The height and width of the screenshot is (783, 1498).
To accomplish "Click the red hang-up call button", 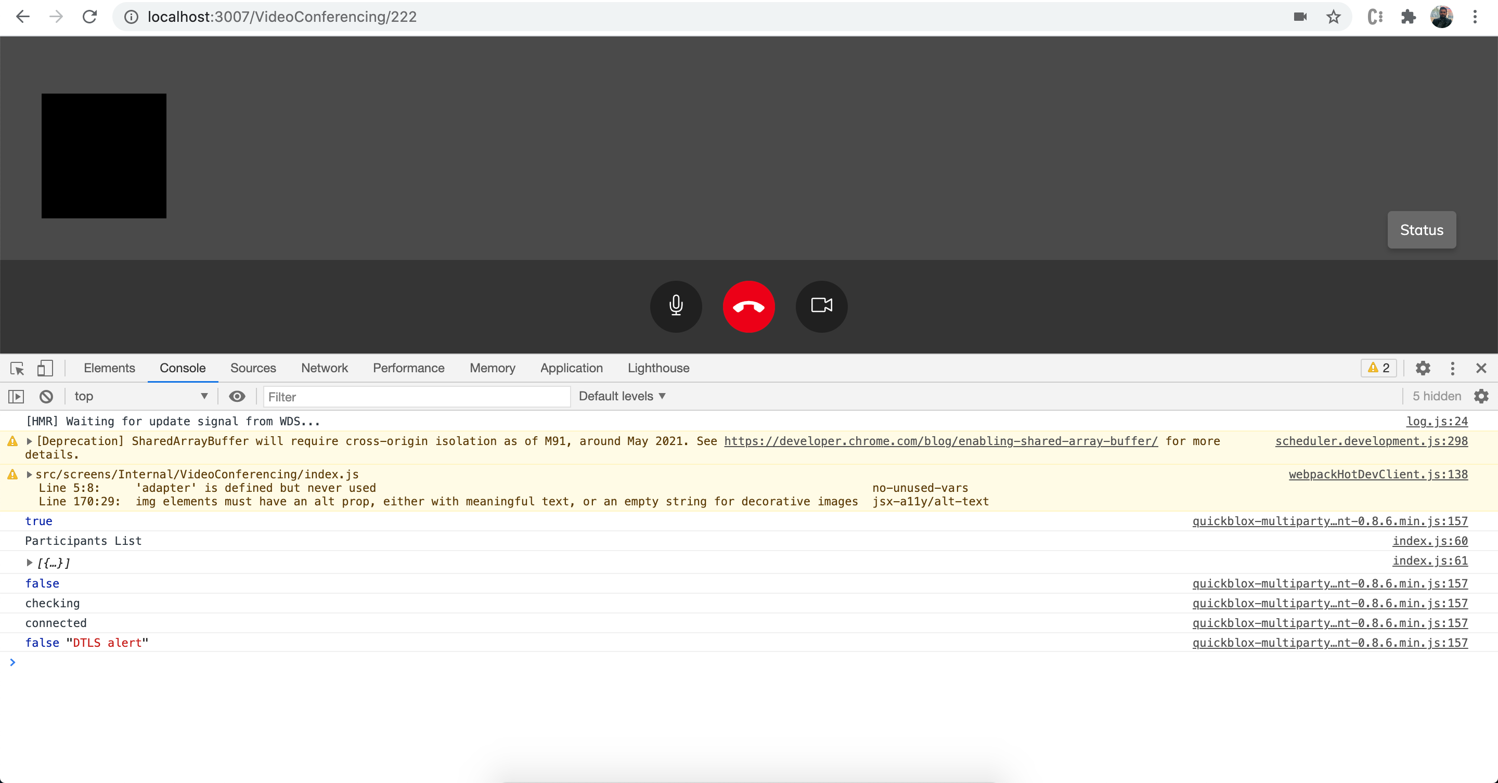I will coord(748,306).
